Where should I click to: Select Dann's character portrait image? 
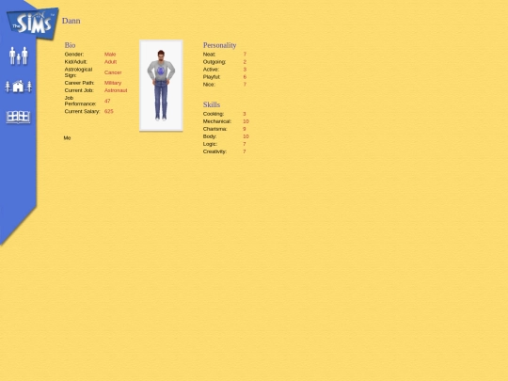click(161, 86)
